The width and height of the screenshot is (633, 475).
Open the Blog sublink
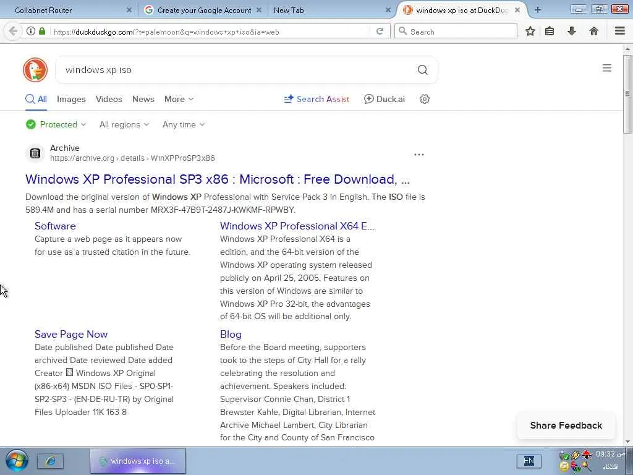[231, 335]
